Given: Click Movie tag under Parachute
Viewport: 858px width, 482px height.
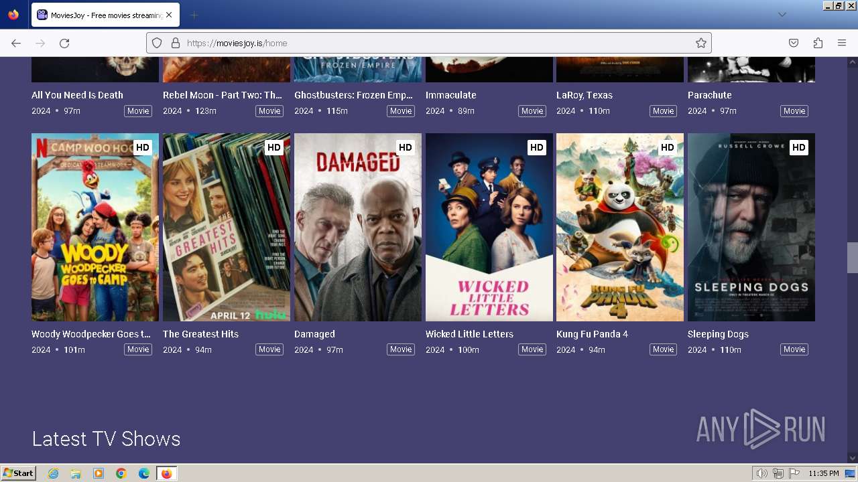Looking at the screenshot, I should [x=794, y=111].
